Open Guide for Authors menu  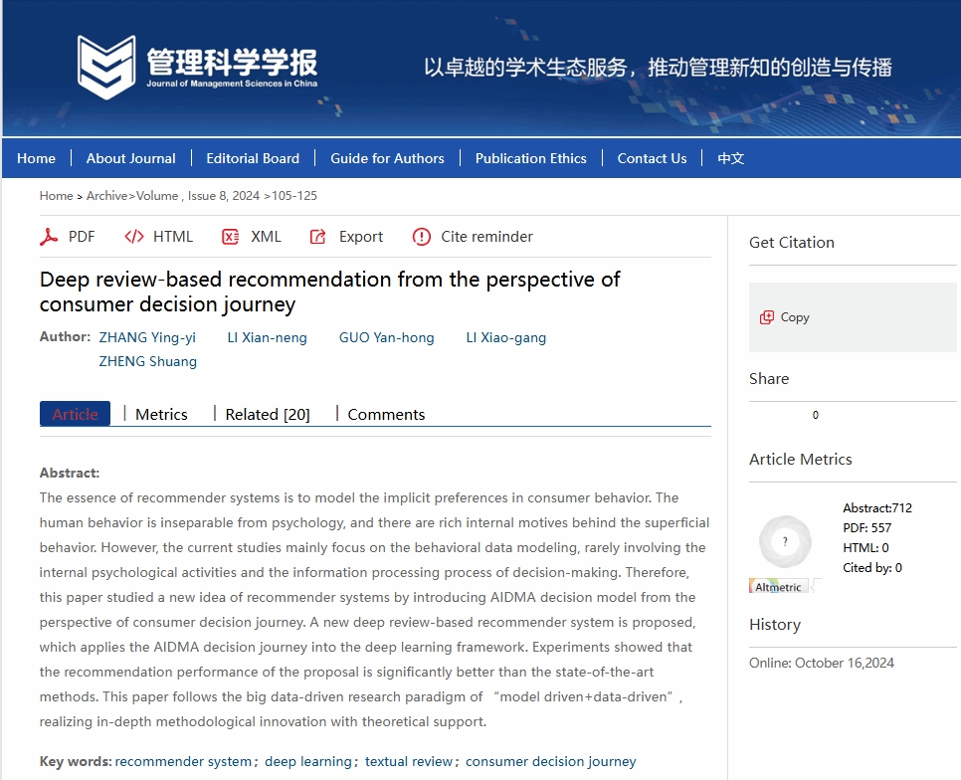(387, 158)
